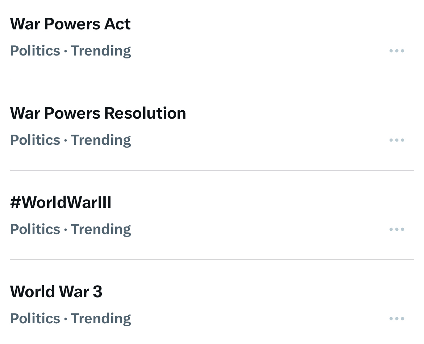The width and height of the screenshot is (424, 344).
Task: Click blank space right of the #WorldWarIII title
Action: (254, 202)
